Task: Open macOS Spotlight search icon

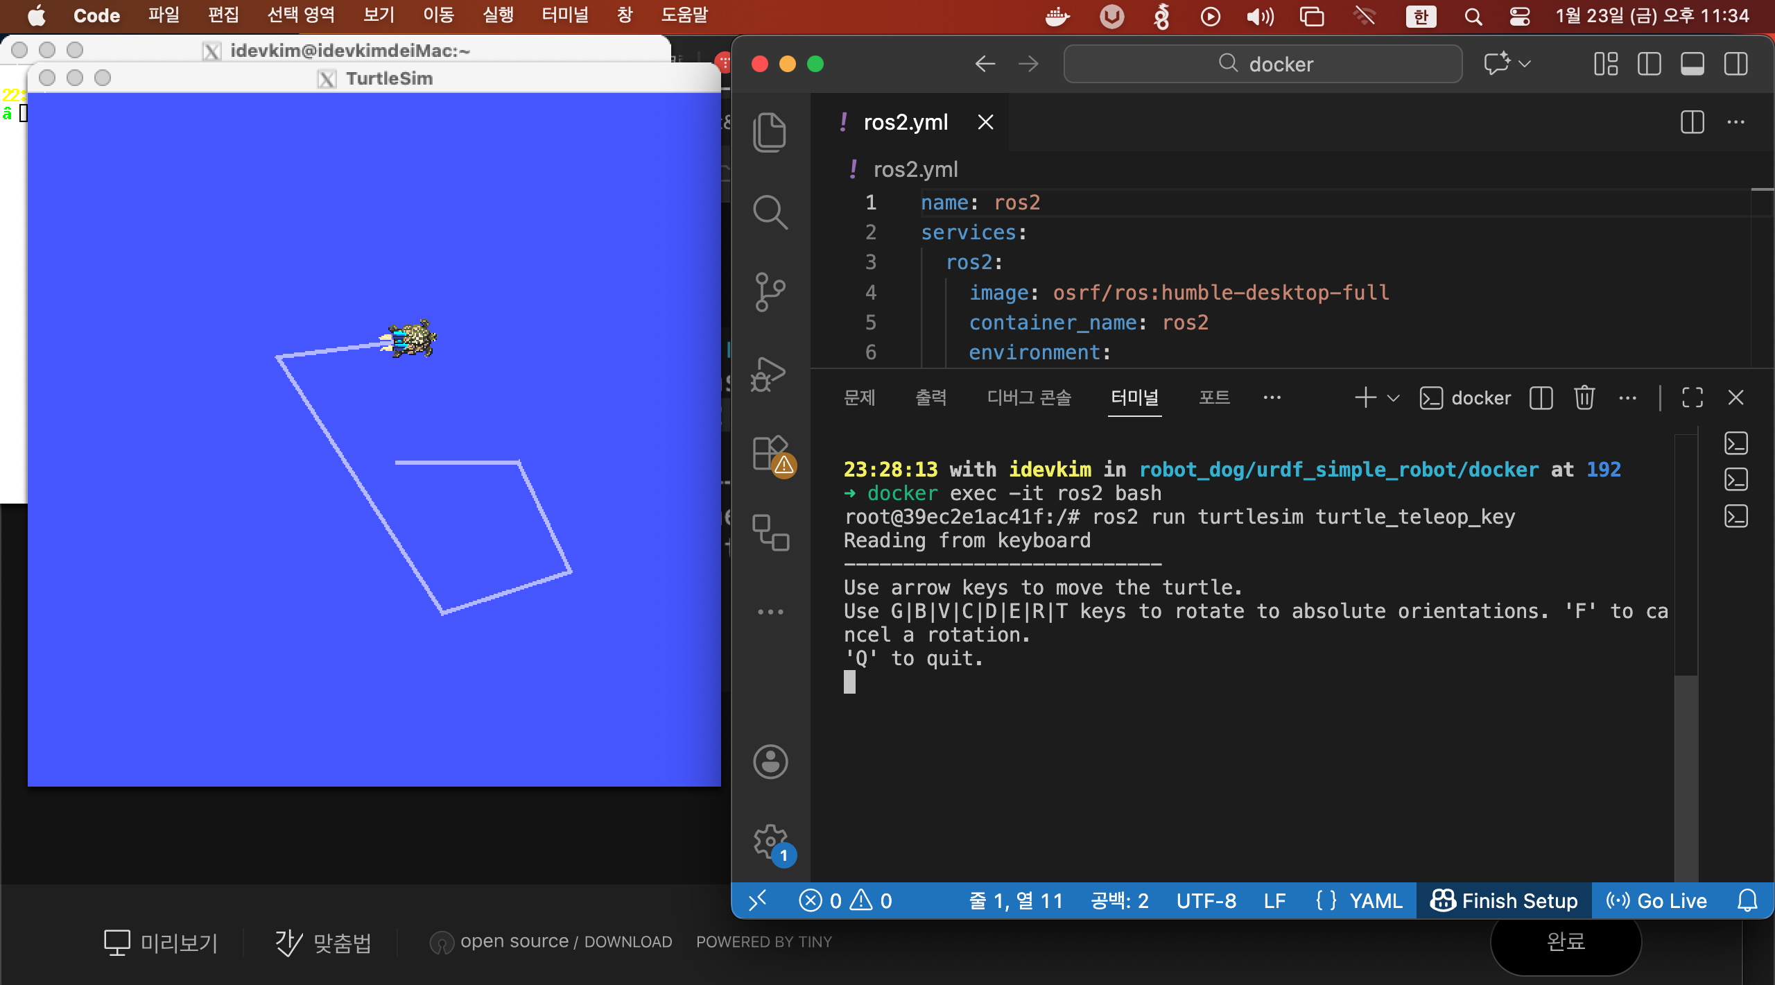Action: click(1473, 16)
